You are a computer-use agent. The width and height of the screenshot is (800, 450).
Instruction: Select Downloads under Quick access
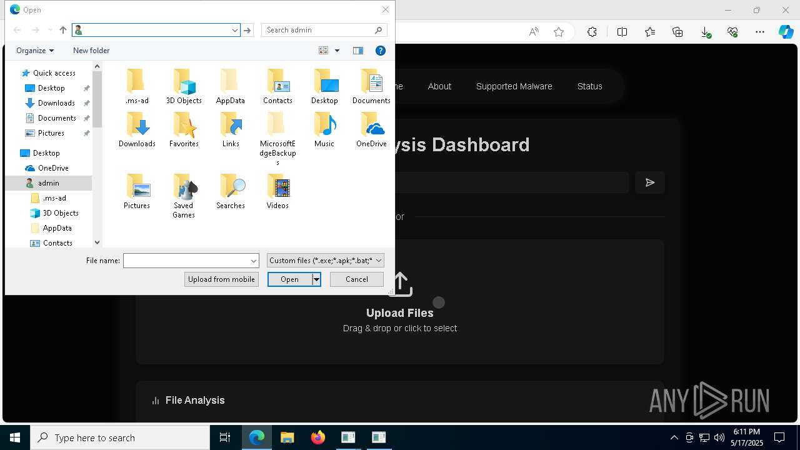[x=56, y=103]
